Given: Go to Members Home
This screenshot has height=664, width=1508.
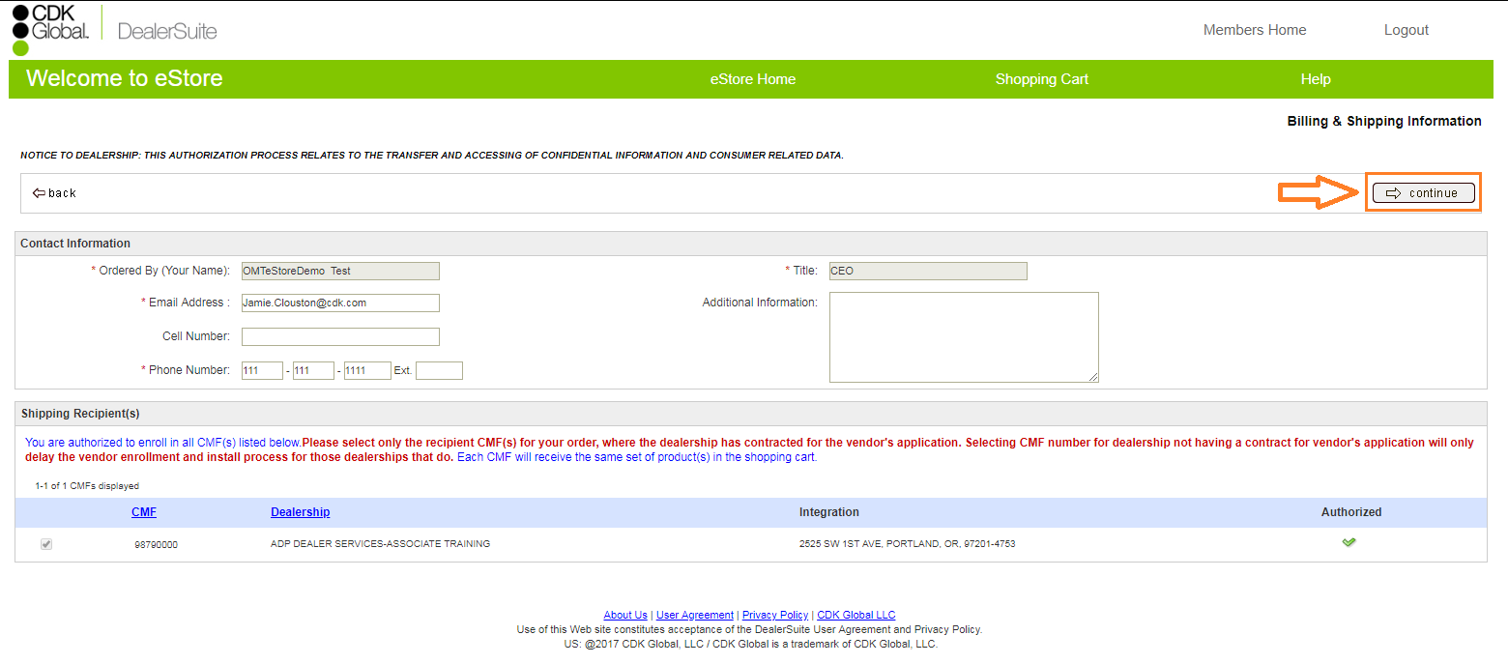Looking at the screenshot, I should click(x=1254, y=30).
